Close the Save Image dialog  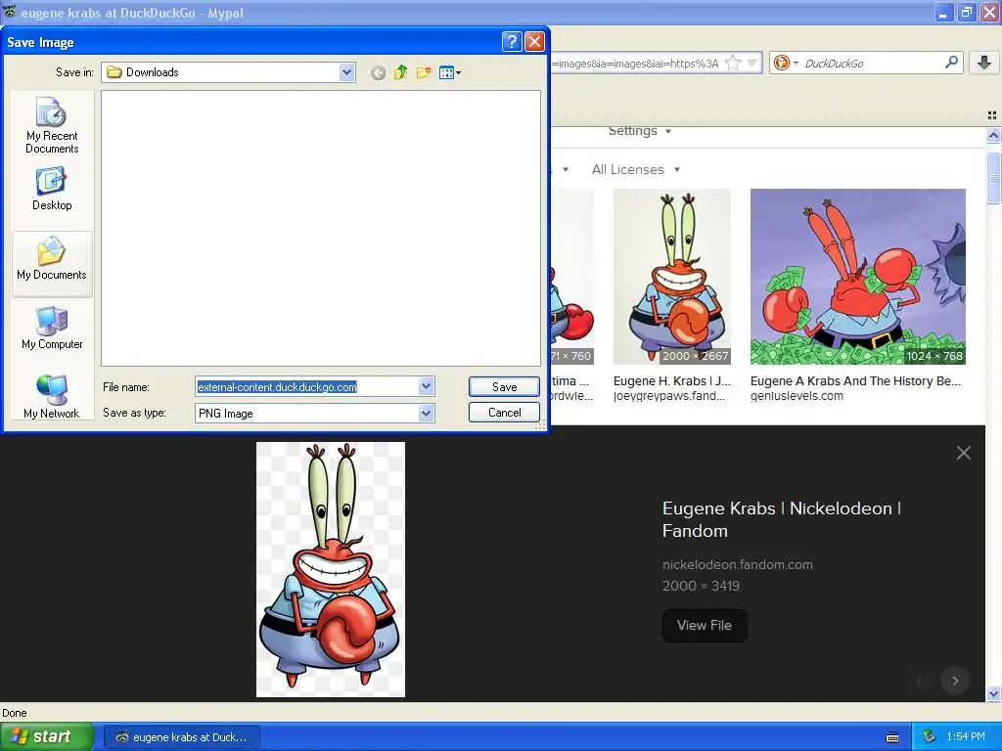point(534,42)
